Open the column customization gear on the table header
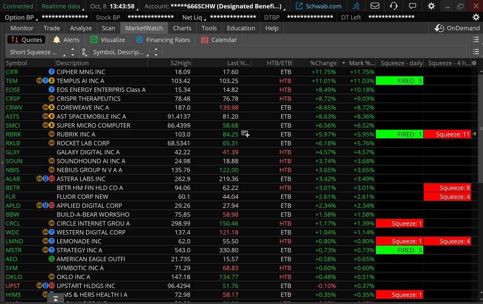Image resolution: width=483 pixels, height=304 pixels. (x=474, y=63)
